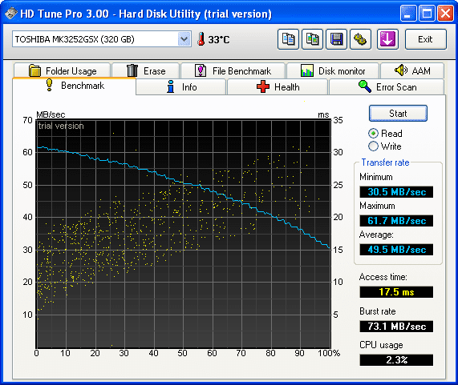Open options via the tools icon

click(360, 39)
